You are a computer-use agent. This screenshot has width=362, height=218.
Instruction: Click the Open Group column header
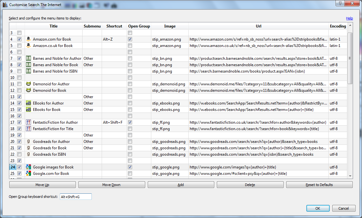point(139,26)
